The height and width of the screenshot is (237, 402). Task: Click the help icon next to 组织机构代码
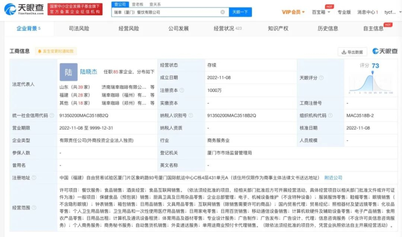coord(330,115)
